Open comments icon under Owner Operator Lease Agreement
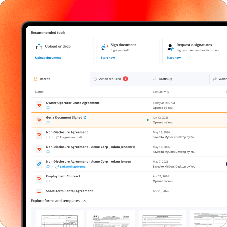Image resolution: width=227 pixels, height=227 pixels. [x=48, y=108]
